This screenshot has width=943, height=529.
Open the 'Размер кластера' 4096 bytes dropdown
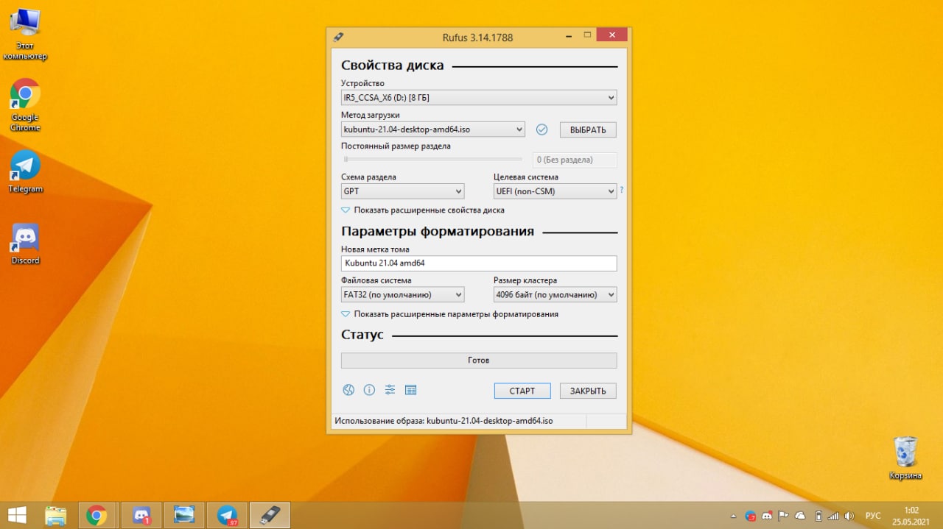555,294
